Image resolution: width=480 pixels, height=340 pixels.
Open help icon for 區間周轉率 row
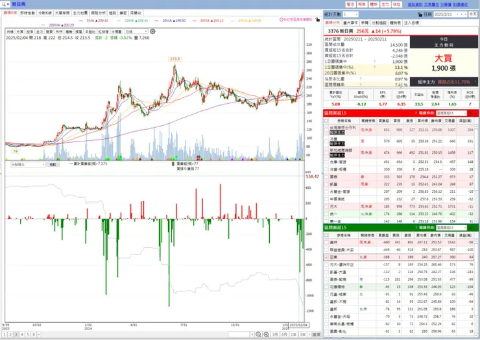pyautogui.click(x=361, y=84)
